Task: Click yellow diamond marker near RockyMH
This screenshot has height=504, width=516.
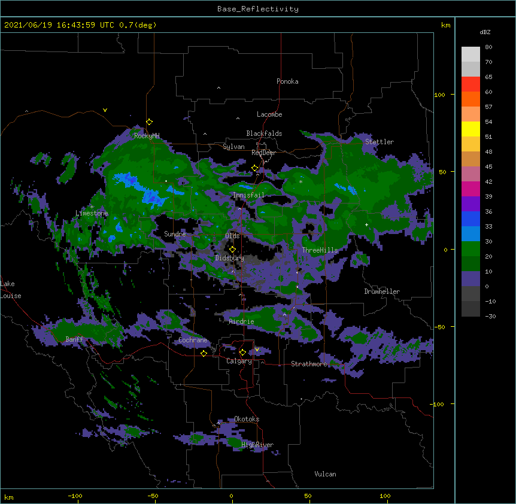Action: (150, 122)
